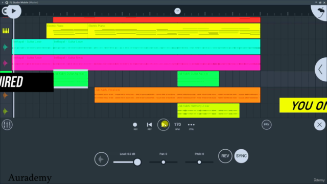The height and width of the screenshot is (184, 327).
Task: Open the CTRL three-dots menu
Action: click(x=191, y=126)
